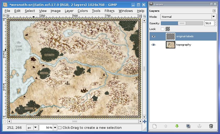Open the Windows menu
Viewport: 220px width, 134px height.
pyautogui.click(x=126, y=11)
